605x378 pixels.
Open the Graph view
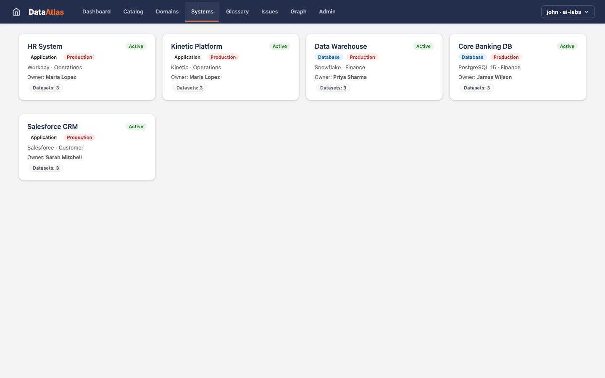pos(298,11)
